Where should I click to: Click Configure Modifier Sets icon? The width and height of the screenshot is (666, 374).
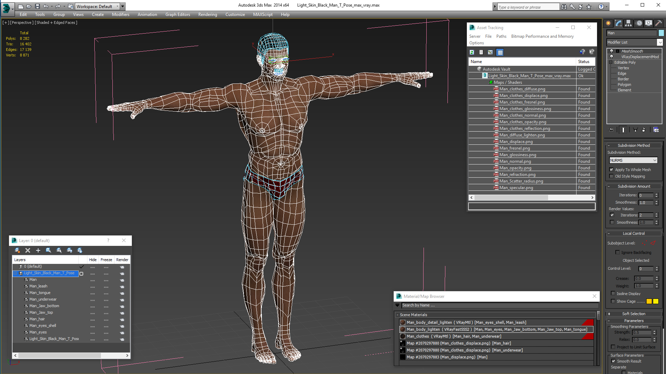(x=656, y=130)
